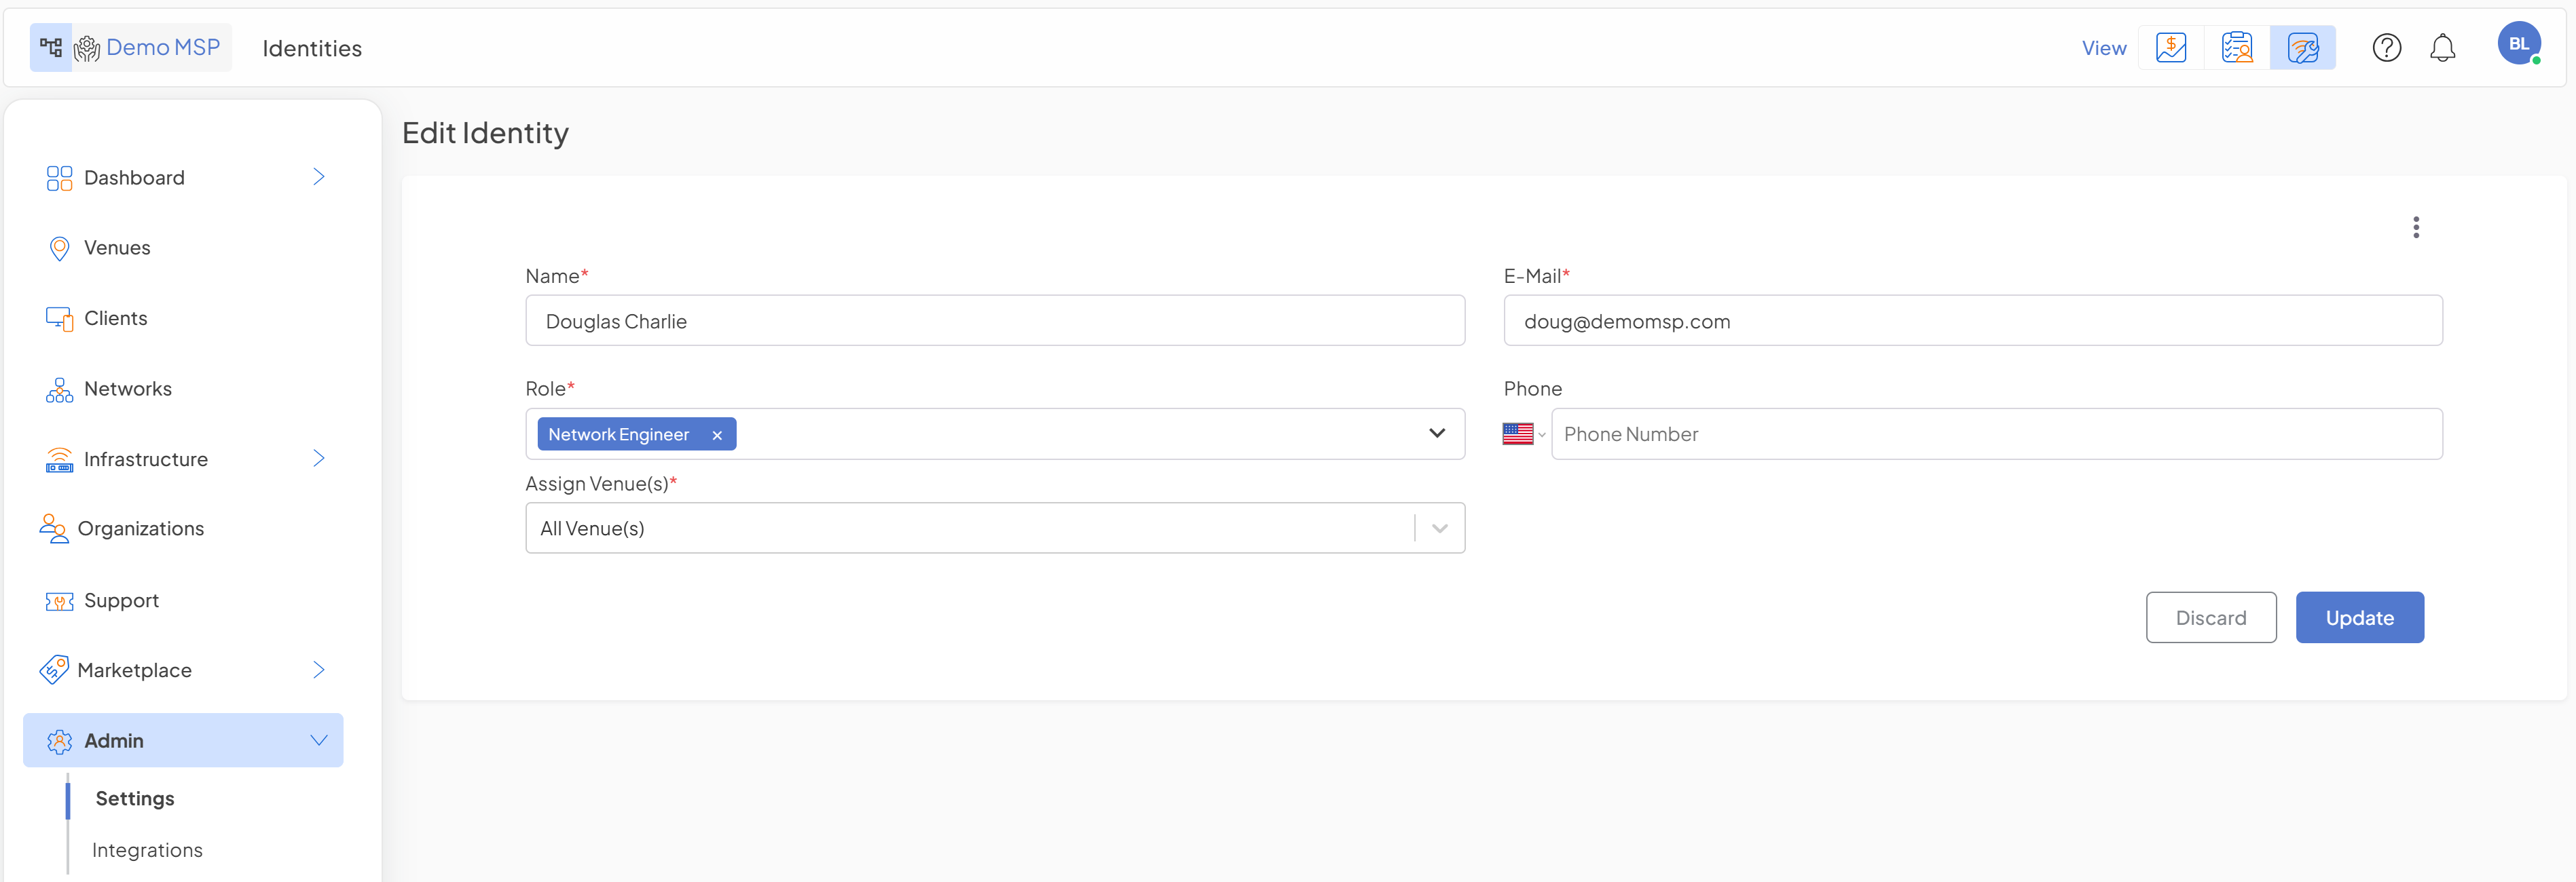2576x882 pixels.
Task: Click the organization hierarchy tree icon
Action: tap(51, 47)
